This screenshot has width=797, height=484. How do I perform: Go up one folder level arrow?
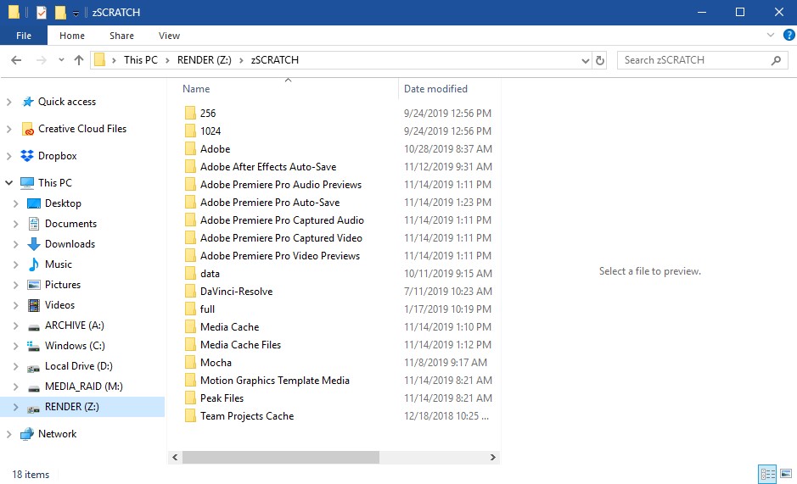coord(79,60)
